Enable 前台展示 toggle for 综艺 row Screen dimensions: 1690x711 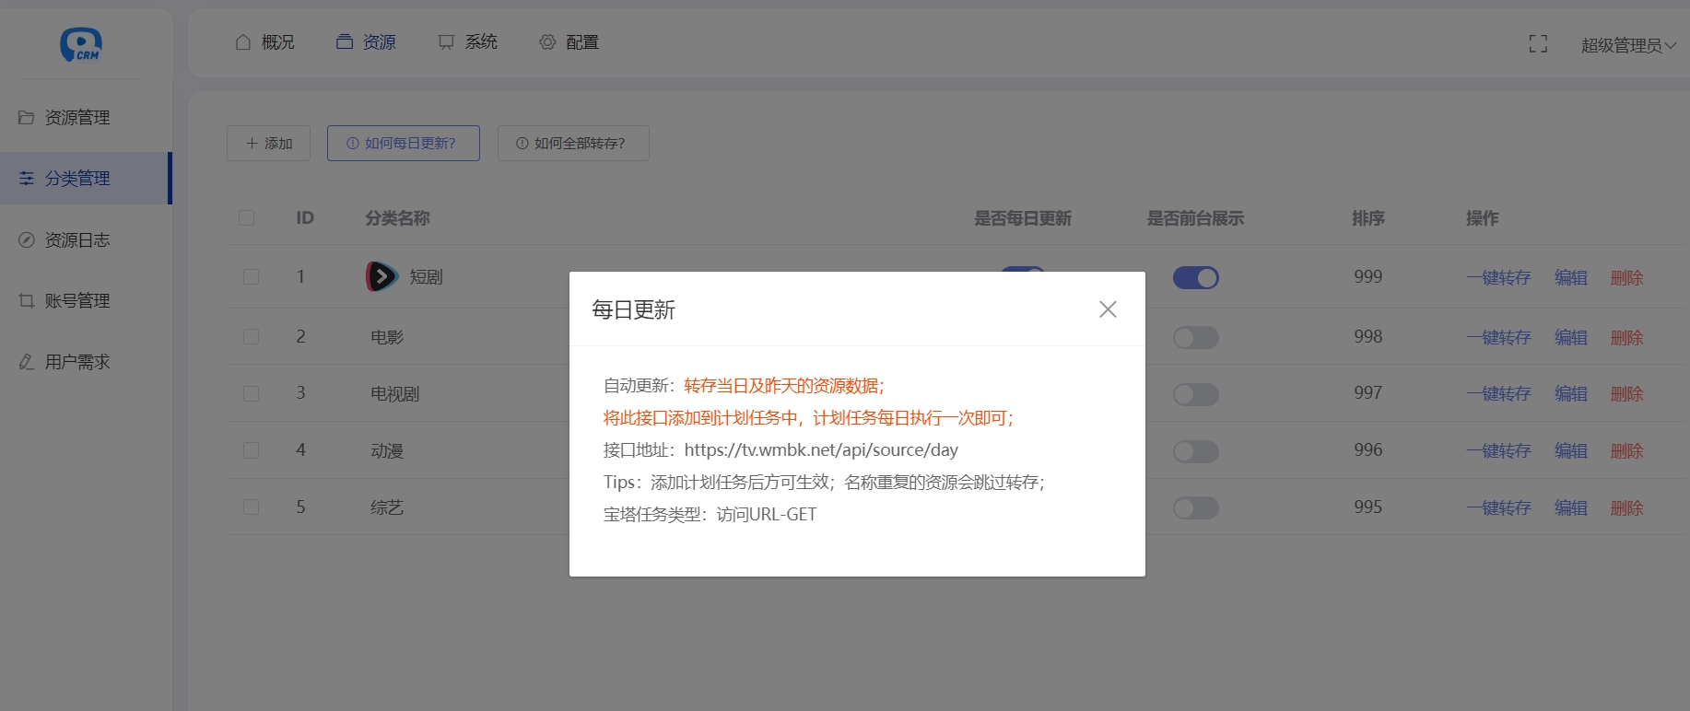click(x=1195, y=508)
